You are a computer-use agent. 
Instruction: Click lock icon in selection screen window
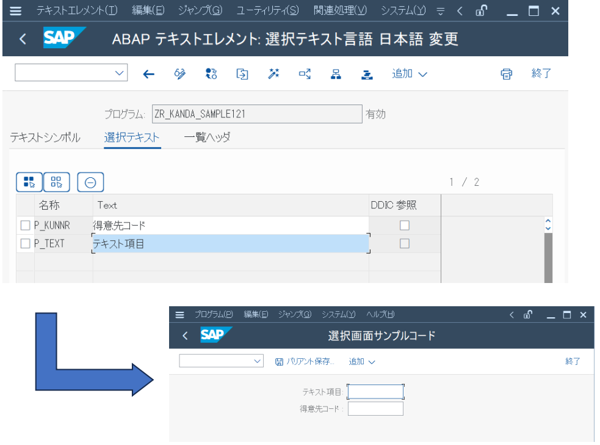pyautogui.click(x=528, y=315)
